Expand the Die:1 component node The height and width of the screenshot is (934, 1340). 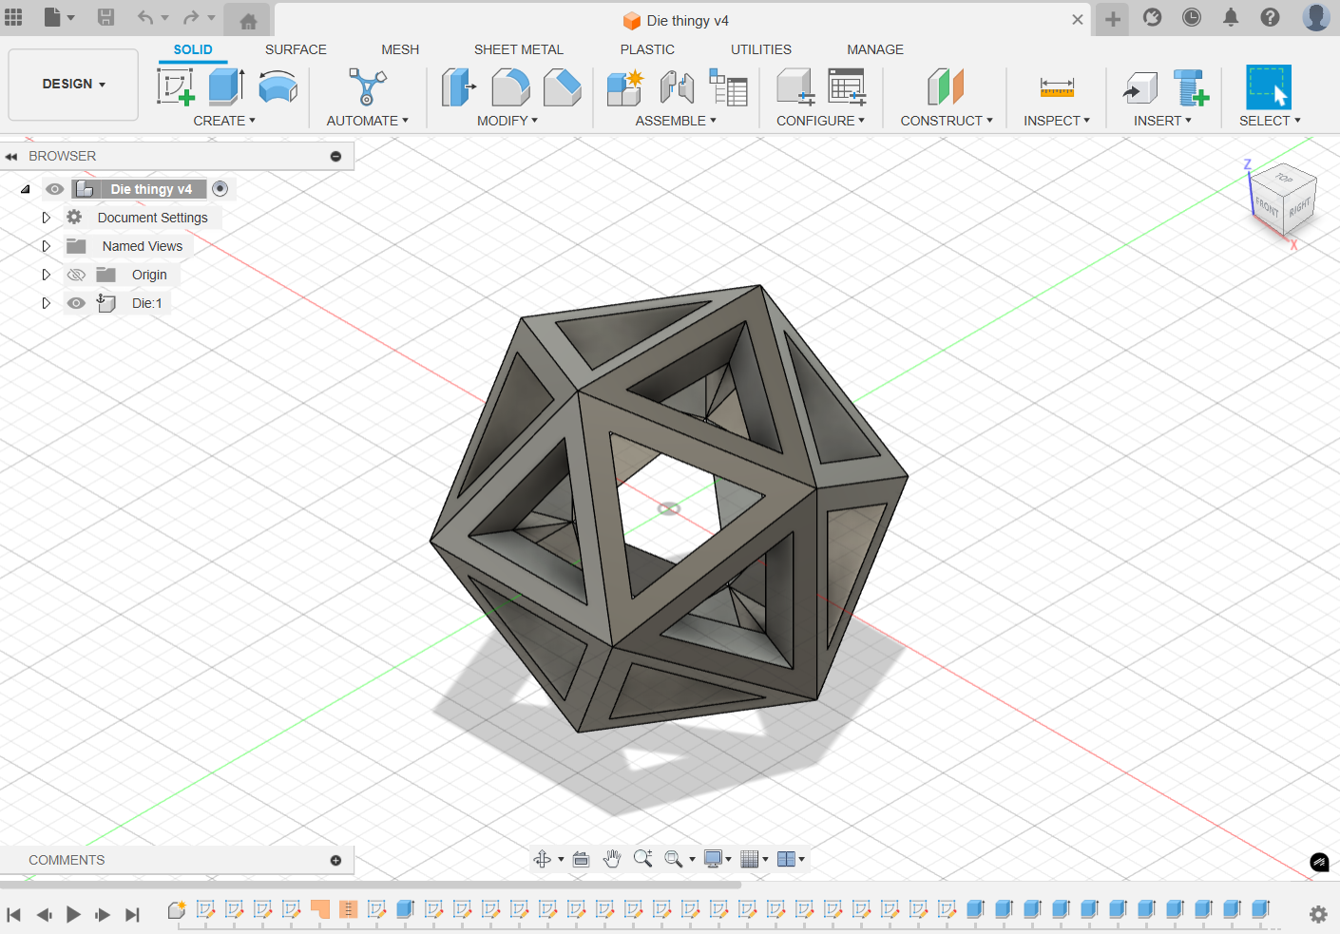(x=46, y=303)
